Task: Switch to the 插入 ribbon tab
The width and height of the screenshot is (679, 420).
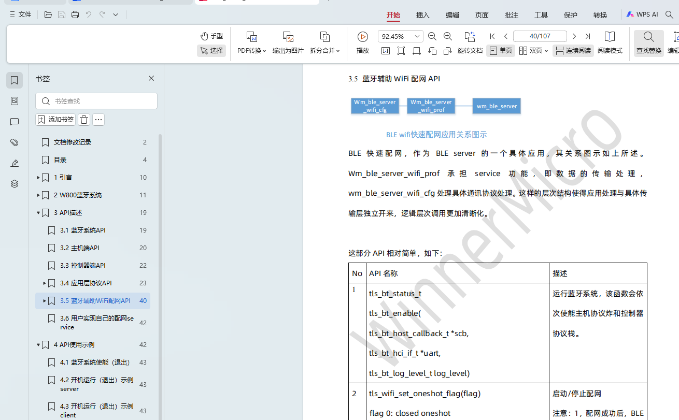Action: coord(423,15)
